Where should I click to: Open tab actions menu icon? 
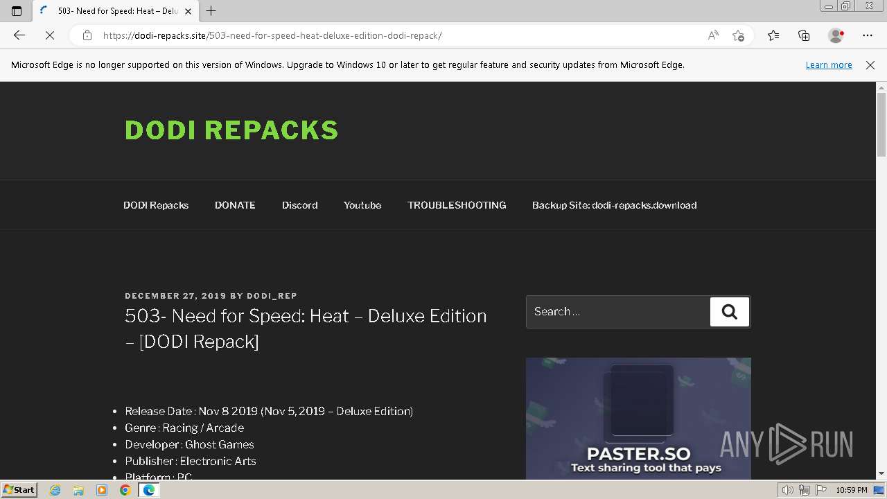click(17, 11)
